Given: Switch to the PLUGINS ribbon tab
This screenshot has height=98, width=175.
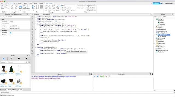Looking at the screenshot, I should tap(41, 3).
